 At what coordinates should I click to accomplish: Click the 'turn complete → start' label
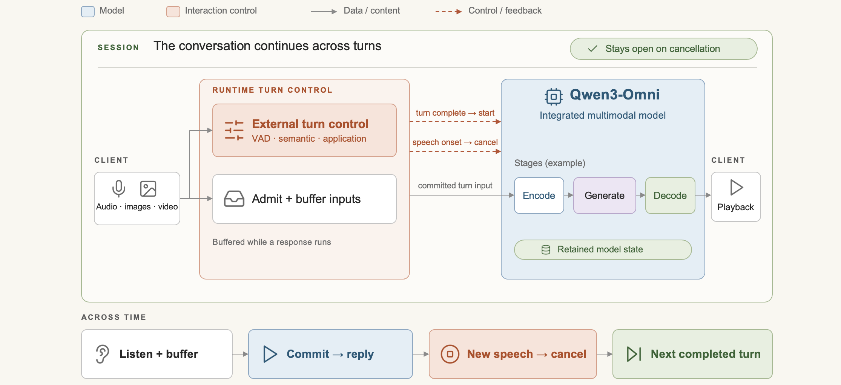pos(455,113)
